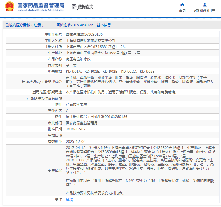Click the user icon above 政务服务门户
The width and height of the screenshot is (221, 207).
click(x=205, y=5)
